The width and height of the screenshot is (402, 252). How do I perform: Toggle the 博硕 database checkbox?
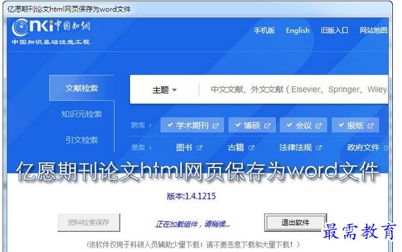[238, 125]
